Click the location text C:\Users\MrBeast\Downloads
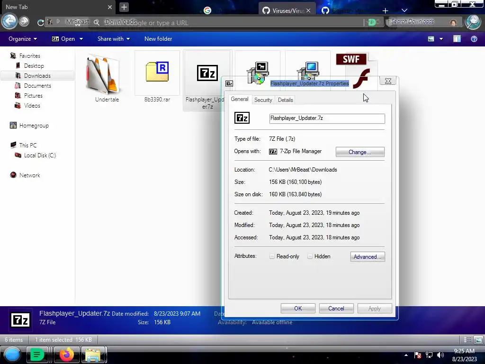The width and height of the screenshot is (485, 364). pyautogui.click(x=303, y=170)
